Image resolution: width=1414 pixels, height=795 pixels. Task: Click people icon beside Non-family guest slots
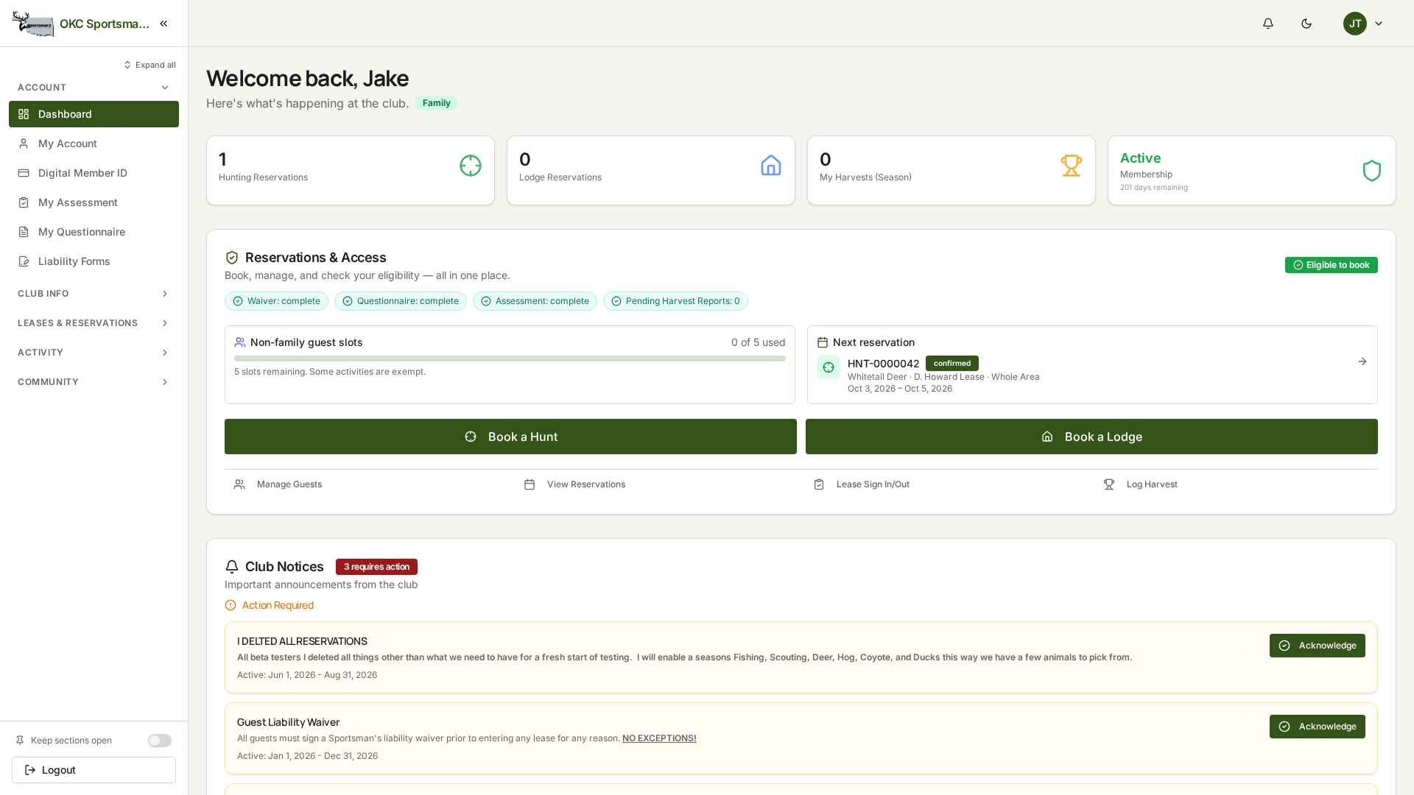[240, 342]
